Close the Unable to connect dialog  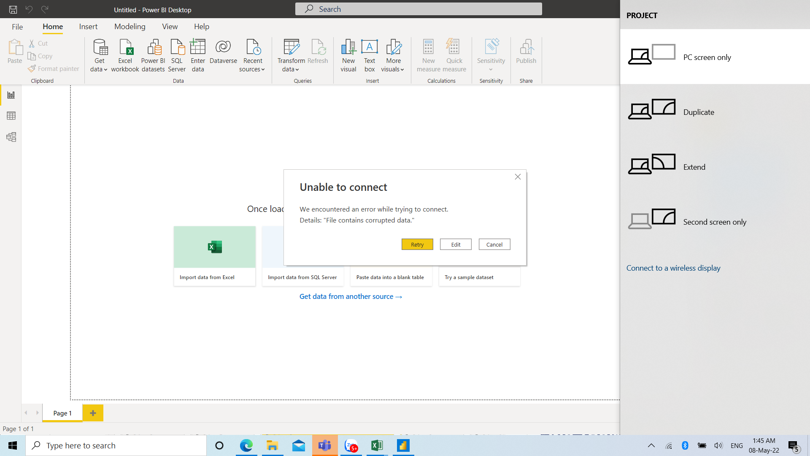(518, 177)
